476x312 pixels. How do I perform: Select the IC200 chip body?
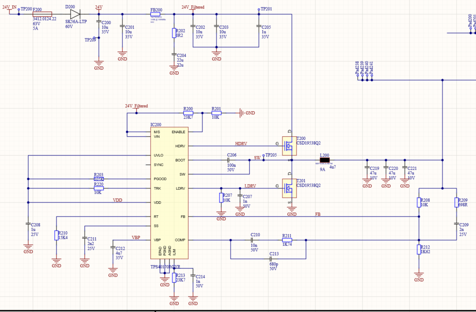(169, 193)
